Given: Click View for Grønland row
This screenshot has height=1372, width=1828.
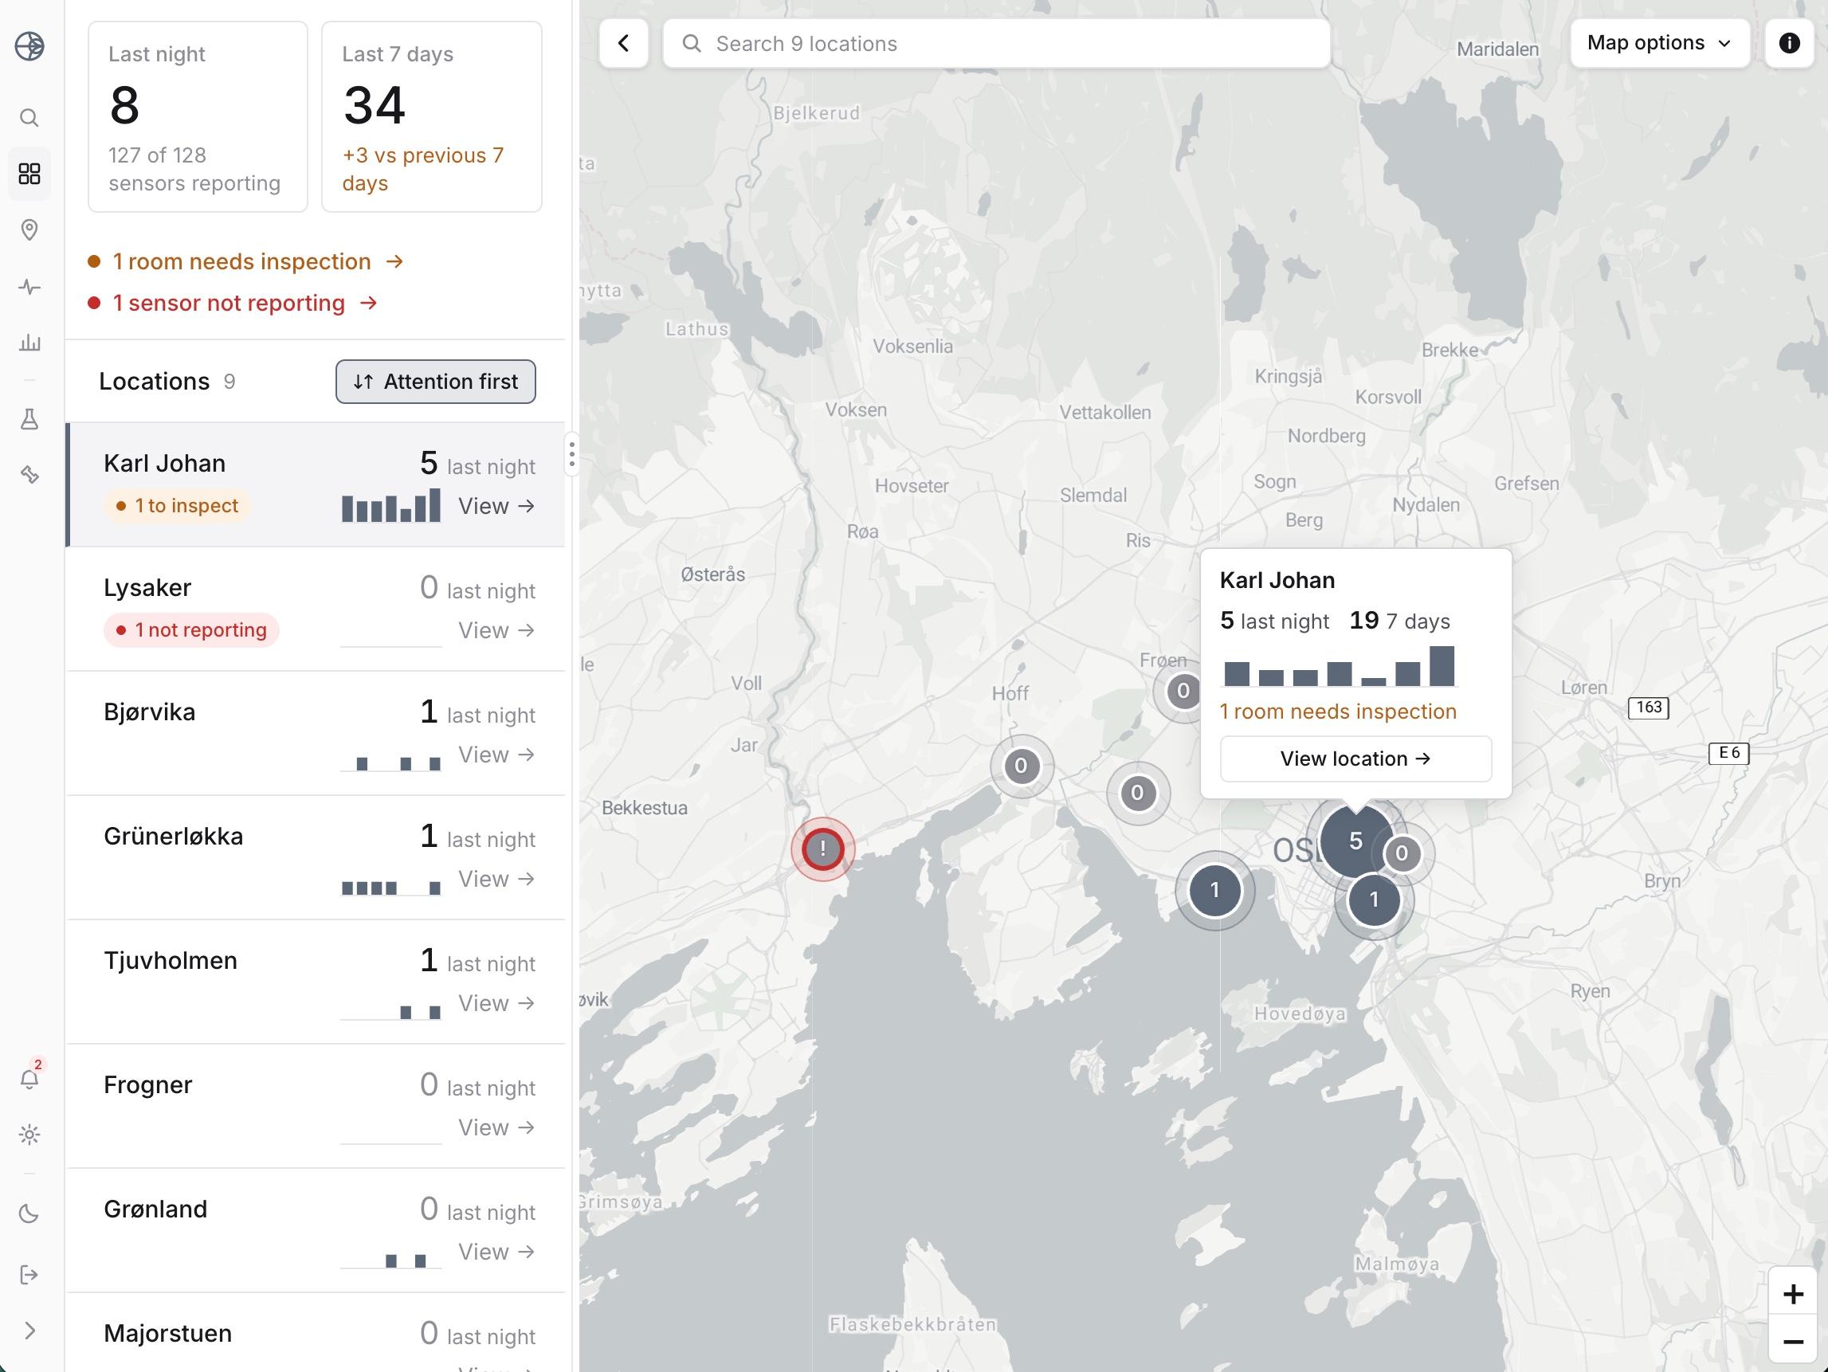Looking at the screenshot, I should coord(496,1252).
